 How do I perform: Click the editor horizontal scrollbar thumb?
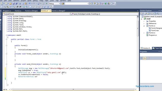[x=73, y=89]
